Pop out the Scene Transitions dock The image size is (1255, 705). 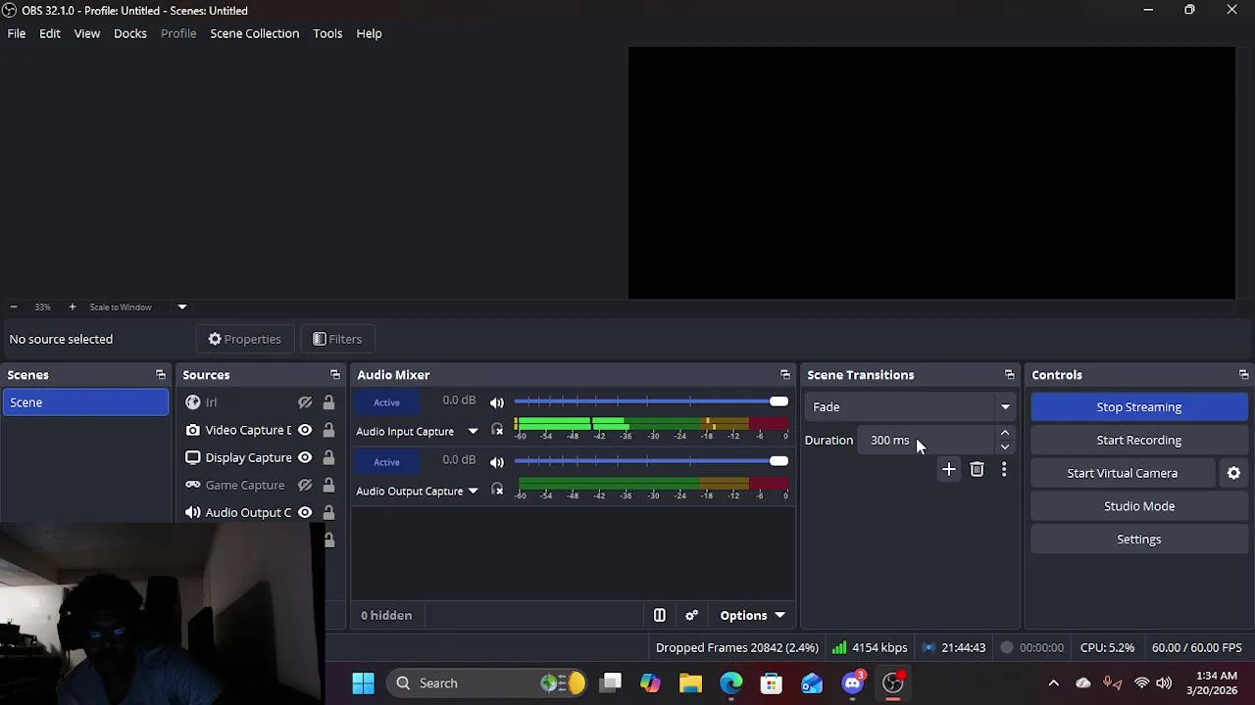tap(1010, 375)
